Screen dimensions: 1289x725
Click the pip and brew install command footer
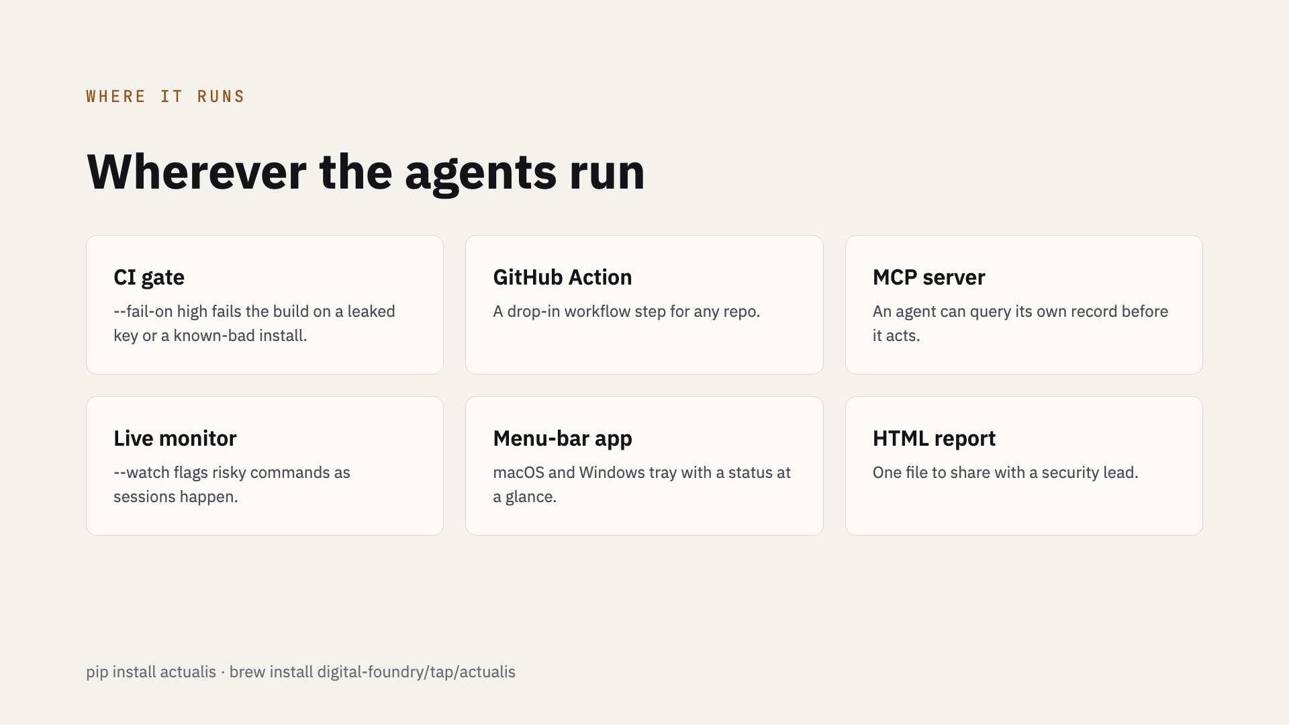[301, 672]
